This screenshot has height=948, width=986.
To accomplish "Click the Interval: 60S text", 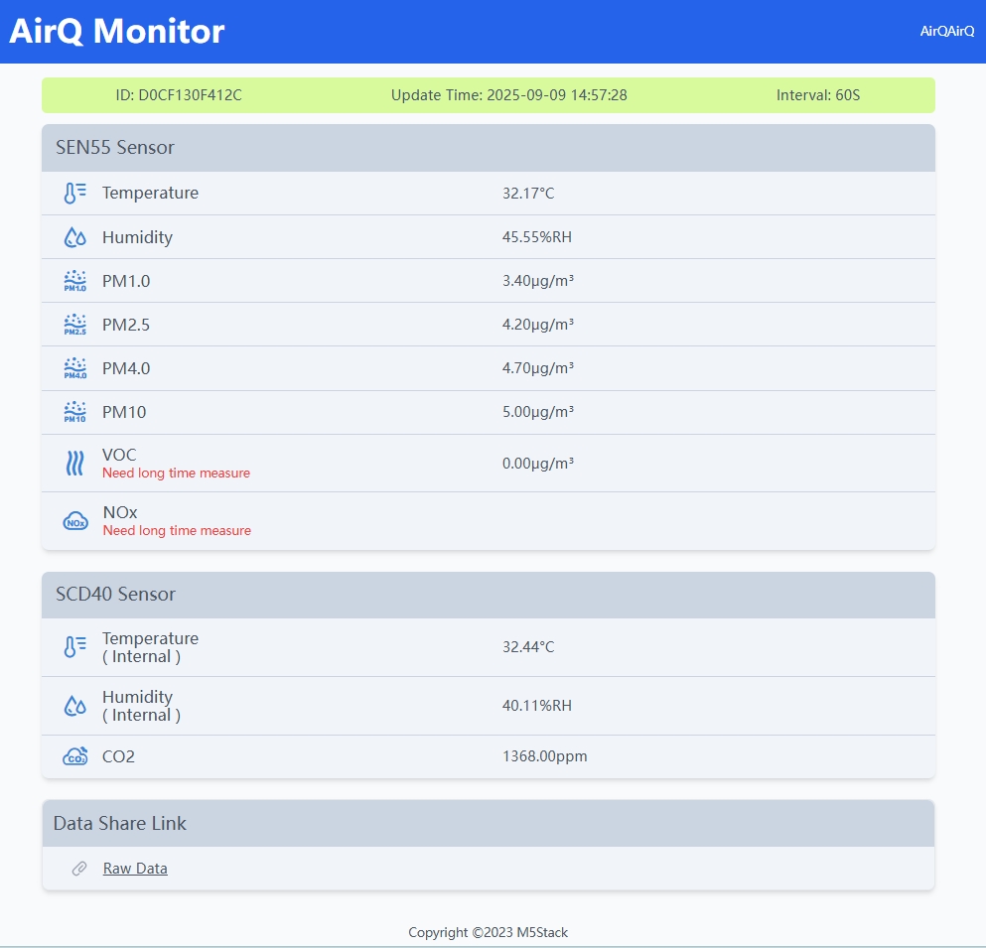I will click(818, 95).
